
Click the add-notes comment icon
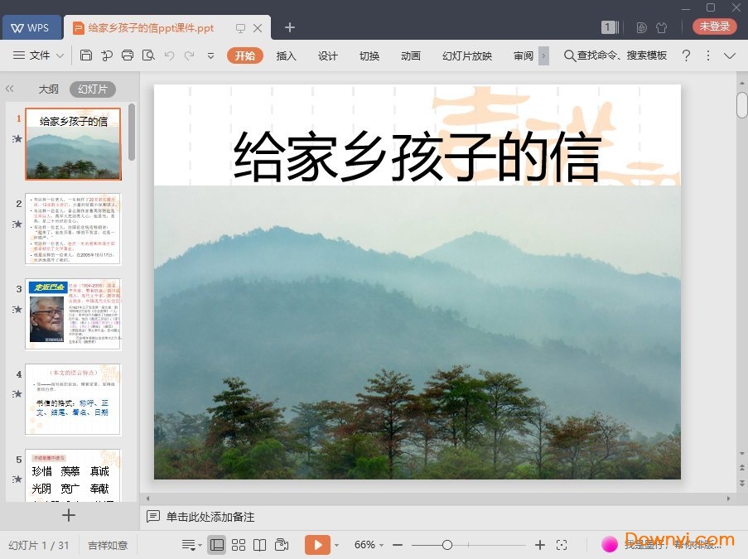pyautogui.click(x=154, y=517)
